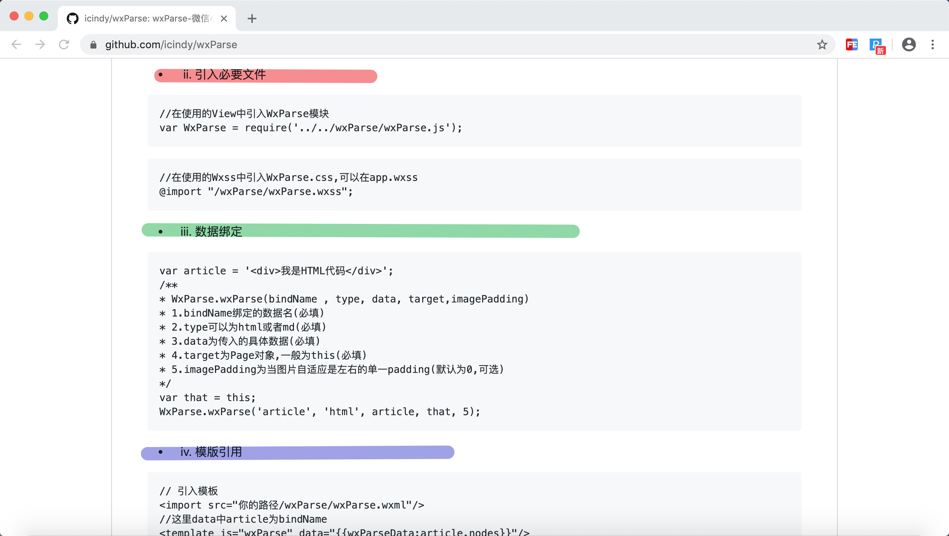
Task: Click the browser back arrow
Action: [x=16, y=44]
